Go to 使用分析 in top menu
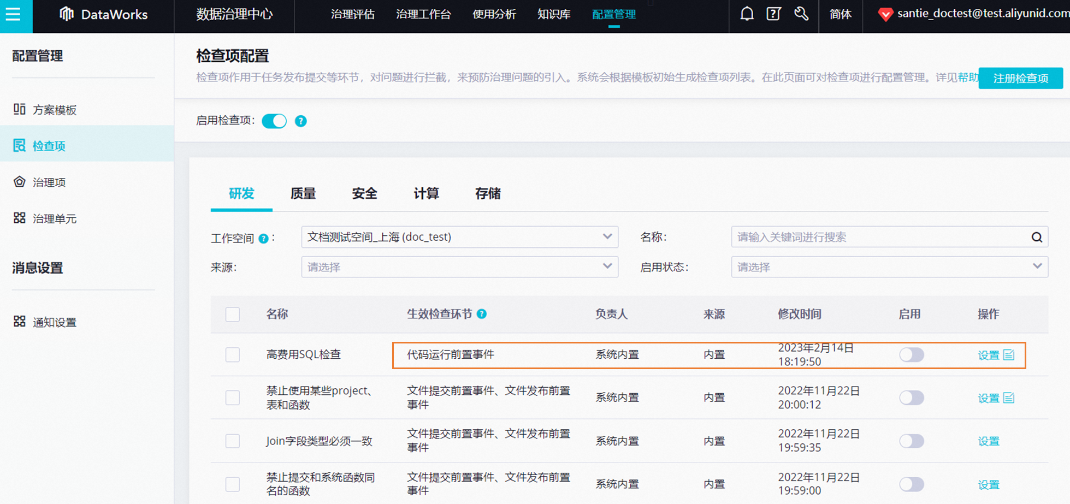1070x504 pixels. (x=494, y=14)
